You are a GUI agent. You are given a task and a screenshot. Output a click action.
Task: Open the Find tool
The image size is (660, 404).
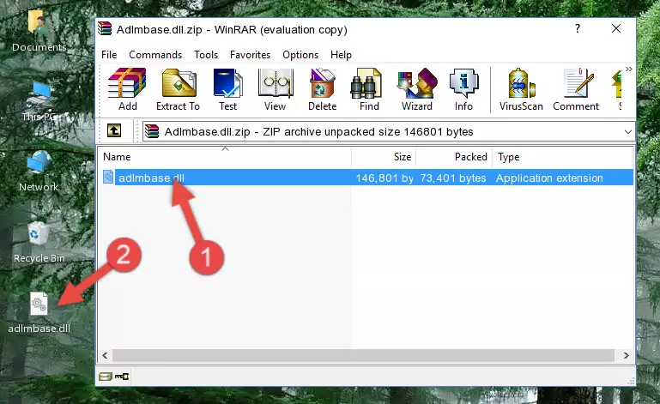369,89
